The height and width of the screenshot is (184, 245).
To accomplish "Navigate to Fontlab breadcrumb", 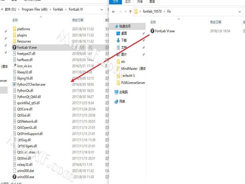I will click(x=58, y=9).
